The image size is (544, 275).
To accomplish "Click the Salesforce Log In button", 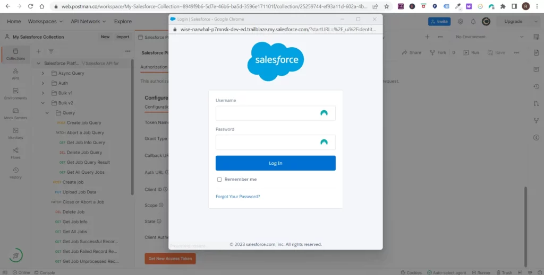I will 276,163.
